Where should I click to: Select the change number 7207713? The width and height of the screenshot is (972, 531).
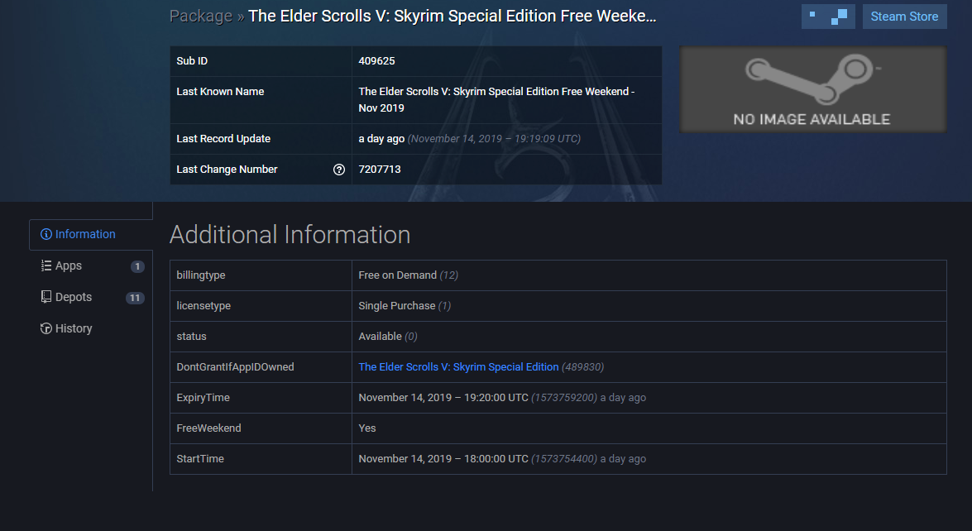(380, 170)
